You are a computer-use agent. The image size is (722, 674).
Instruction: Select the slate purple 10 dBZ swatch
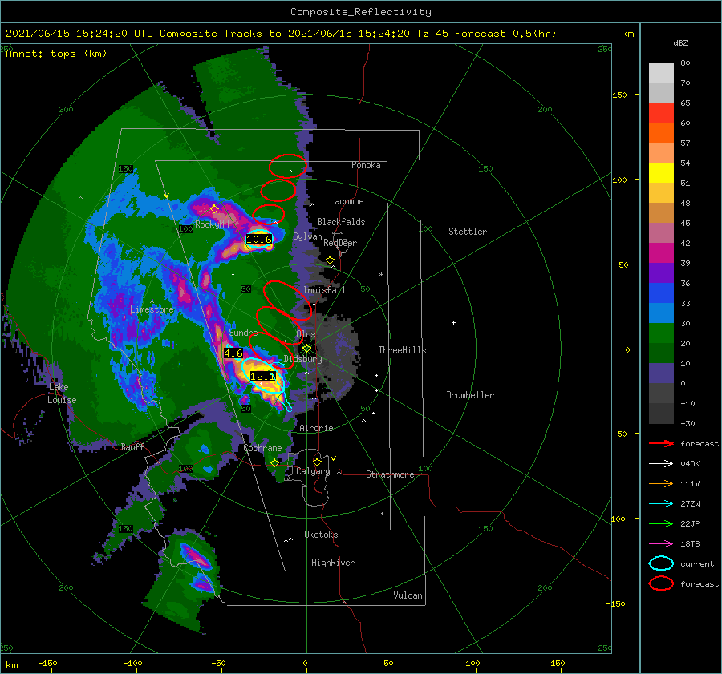pos(661,373)
